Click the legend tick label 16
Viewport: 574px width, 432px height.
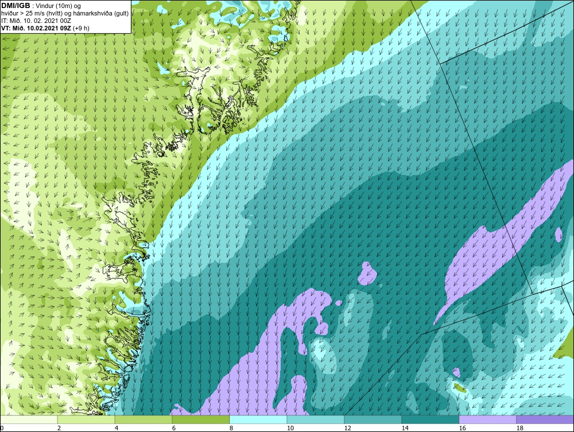tap(462, 428)
